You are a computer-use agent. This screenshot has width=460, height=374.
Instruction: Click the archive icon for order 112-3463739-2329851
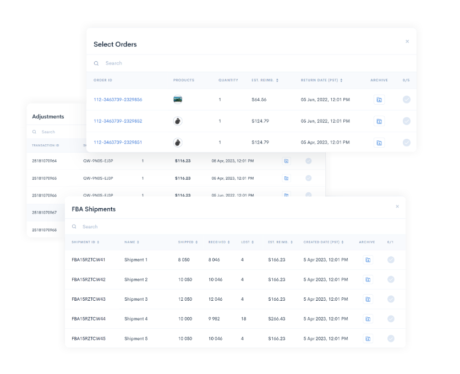point(379,142)
